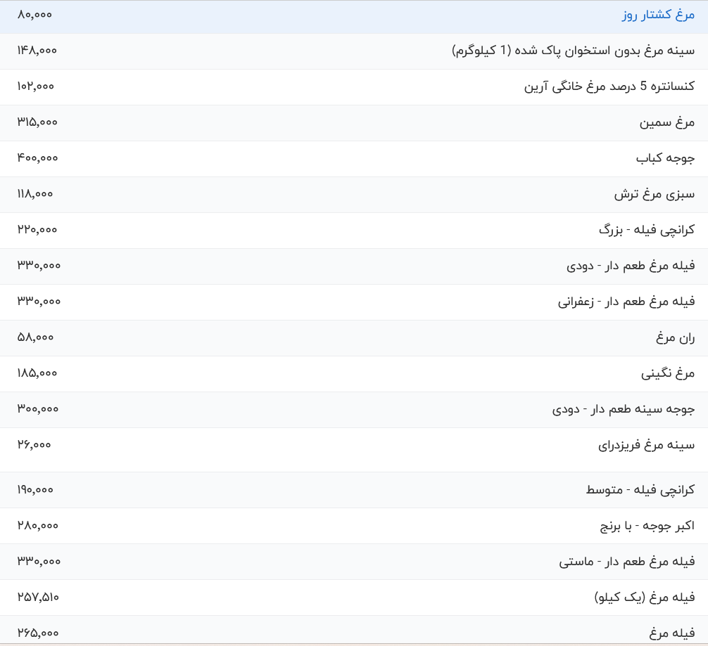The height and width of the screenshot is (646, 708).
Task: Click the 'مرغ سمین' product name
Action: point(666,122)
